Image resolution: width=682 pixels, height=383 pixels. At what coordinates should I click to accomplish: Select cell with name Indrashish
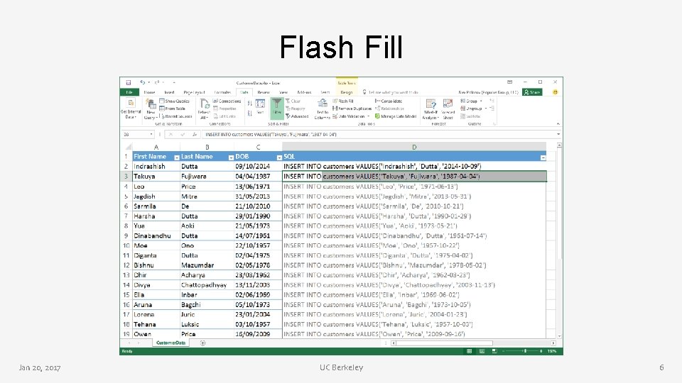pyautogui.click(x=156, y=166)
